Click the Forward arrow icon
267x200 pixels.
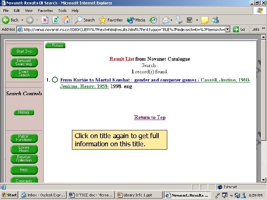(x=30, y=20)
